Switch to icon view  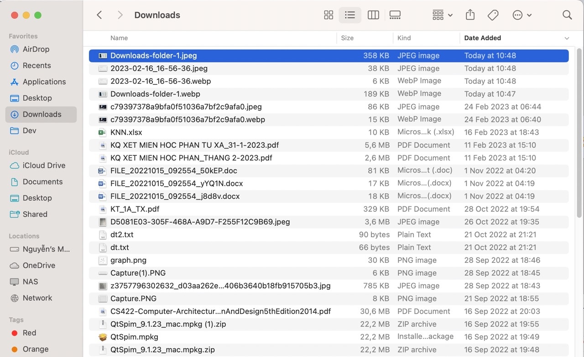[x=328, y=15]
